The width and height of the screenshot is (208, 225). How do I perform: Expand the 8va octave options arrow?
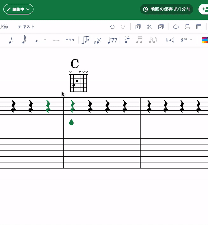coord(191,40)
